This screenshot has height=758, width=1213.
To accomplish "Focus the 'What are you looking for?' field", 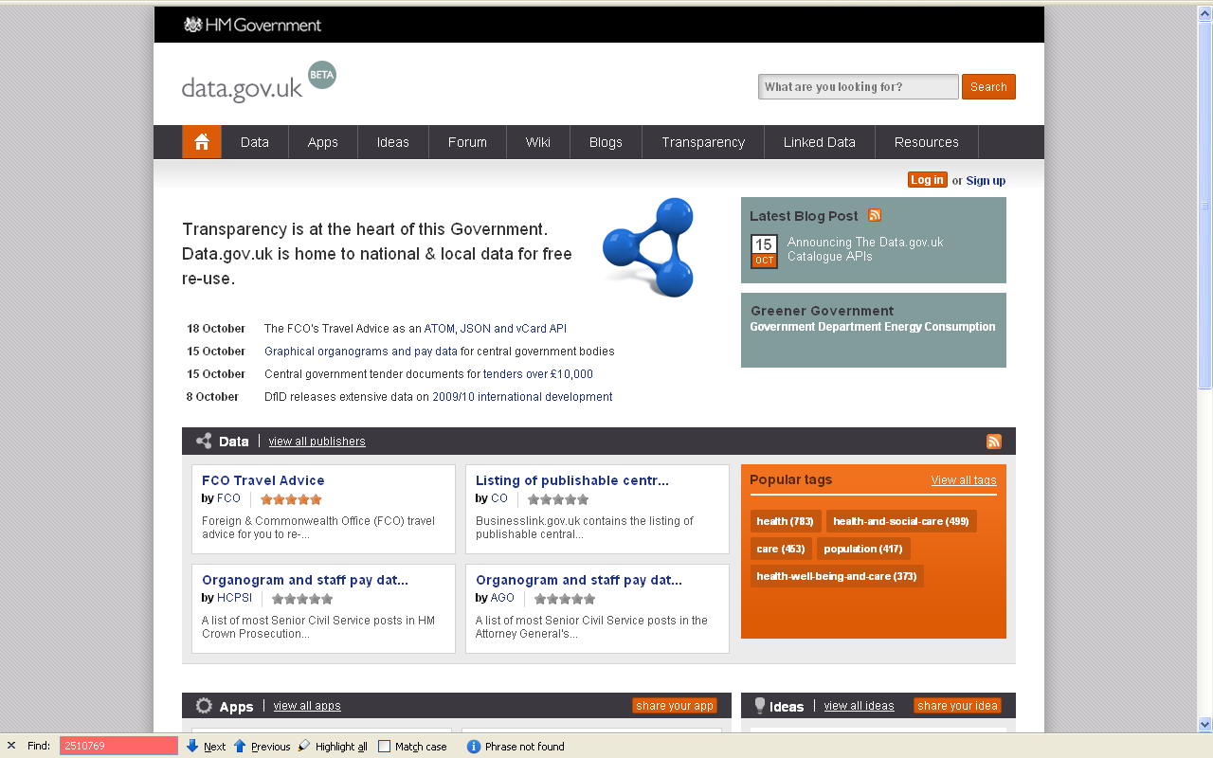I will (859, 86).
